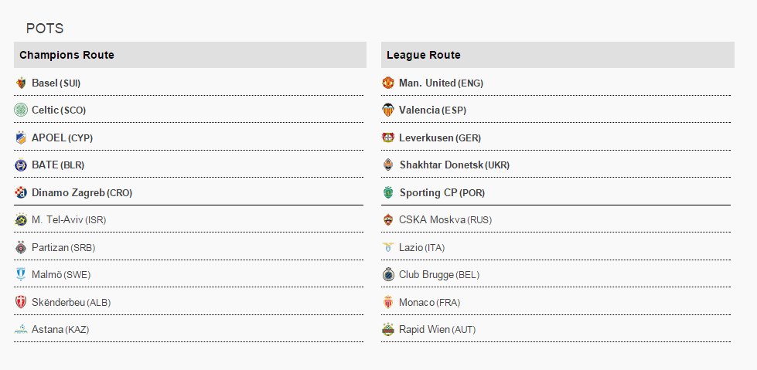Viewport: 757px width, 370px height.
Task: Go to the Lazio team page
Action: tap(411, 248)
